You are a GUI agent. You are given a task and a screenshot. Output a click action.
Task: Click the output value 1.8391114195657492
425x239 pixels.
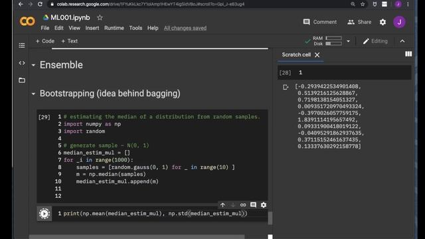pos(327,119)
